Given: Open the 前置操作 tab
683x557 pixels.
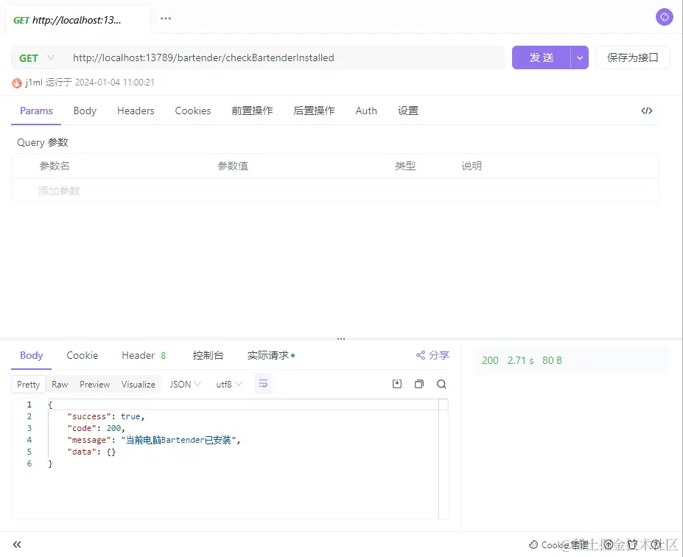Looking at the screenshot, I should click(252, 111).
